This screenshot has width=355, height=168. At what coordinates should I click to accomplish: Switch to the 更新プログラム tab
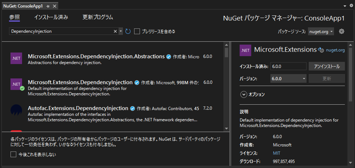(x=98, y=17)
